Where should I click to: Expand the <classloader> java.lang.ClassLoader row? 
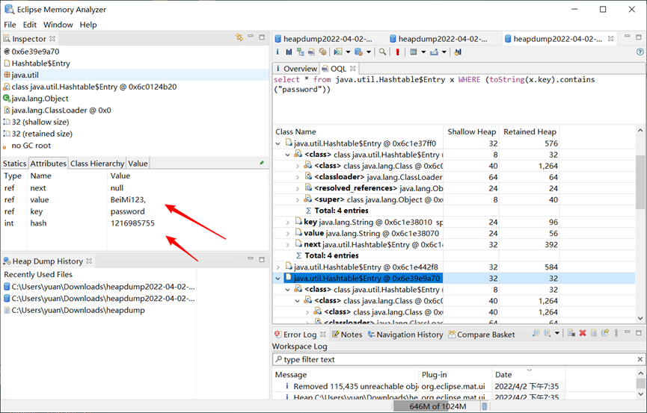297,177
